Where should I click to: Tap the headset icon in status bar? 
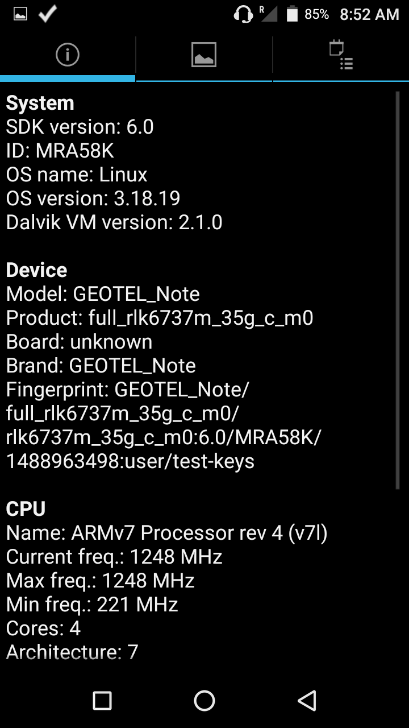(x=243, y=14)
